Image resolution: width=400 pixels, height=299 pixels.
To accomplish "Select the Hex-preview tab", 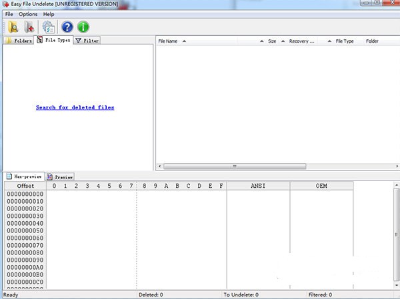I will pos(24,177).
